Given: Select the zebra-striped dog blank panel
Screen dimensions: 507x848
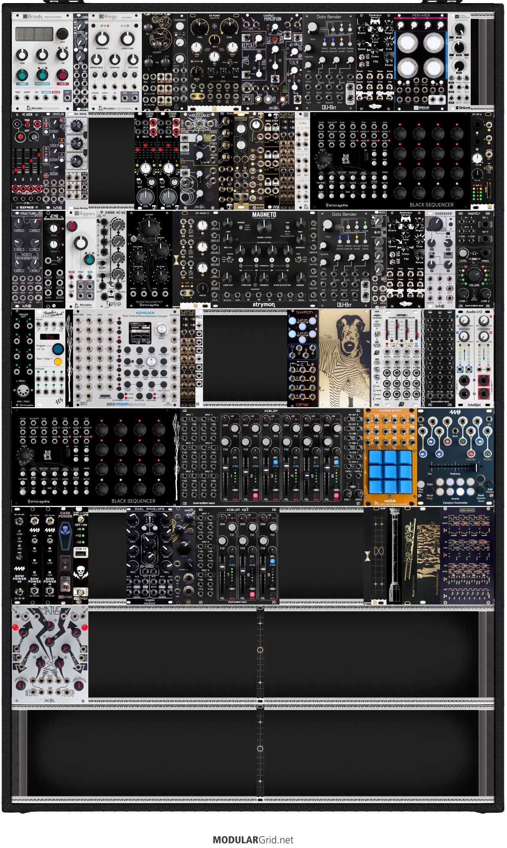Looking at the screenshot, I should [344, 358].
